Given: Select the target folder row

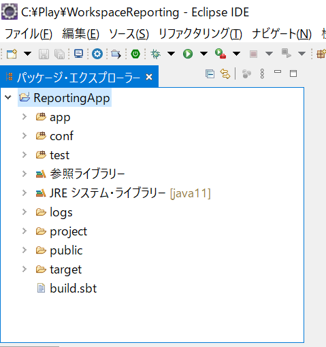Looking at the screenshot, I should 59,269.
